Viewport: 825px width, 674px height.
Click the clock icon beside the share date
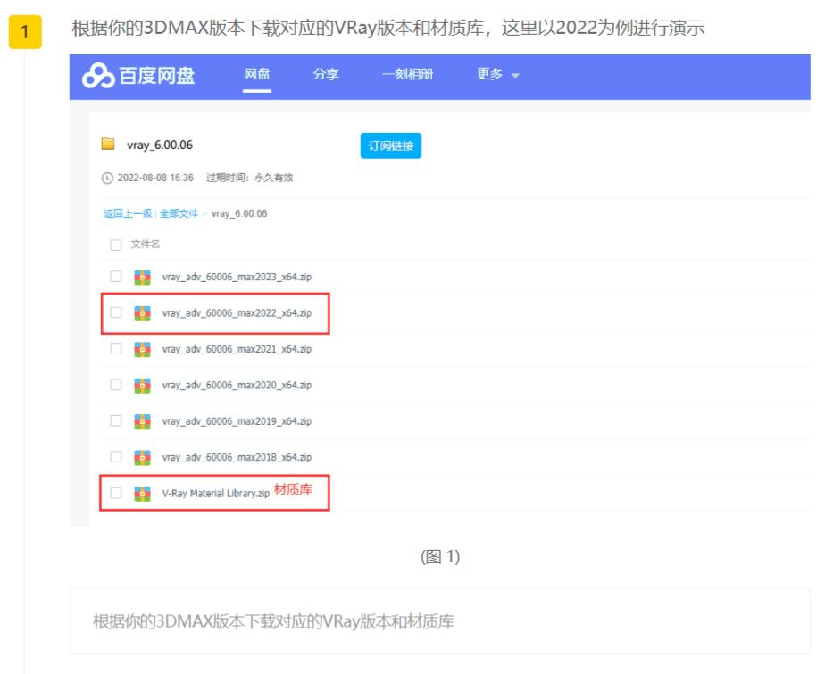click(108, 178)
